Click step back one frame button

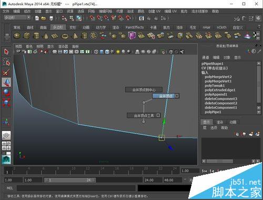click(x=212, y=171)
